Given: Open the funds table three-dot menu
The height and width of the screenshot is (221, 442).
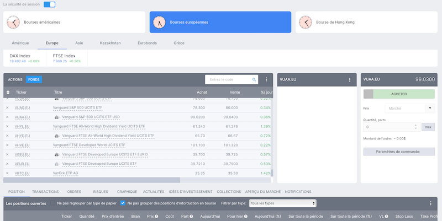Looking at the screenshot, I should [x=266, y=79].
